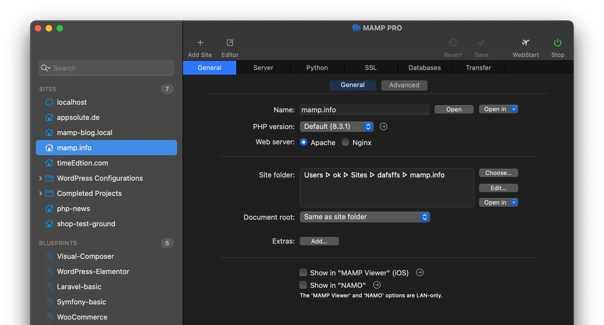Expand the PHP version dropdown
This screenshot has height=325, width=604.
336,126
